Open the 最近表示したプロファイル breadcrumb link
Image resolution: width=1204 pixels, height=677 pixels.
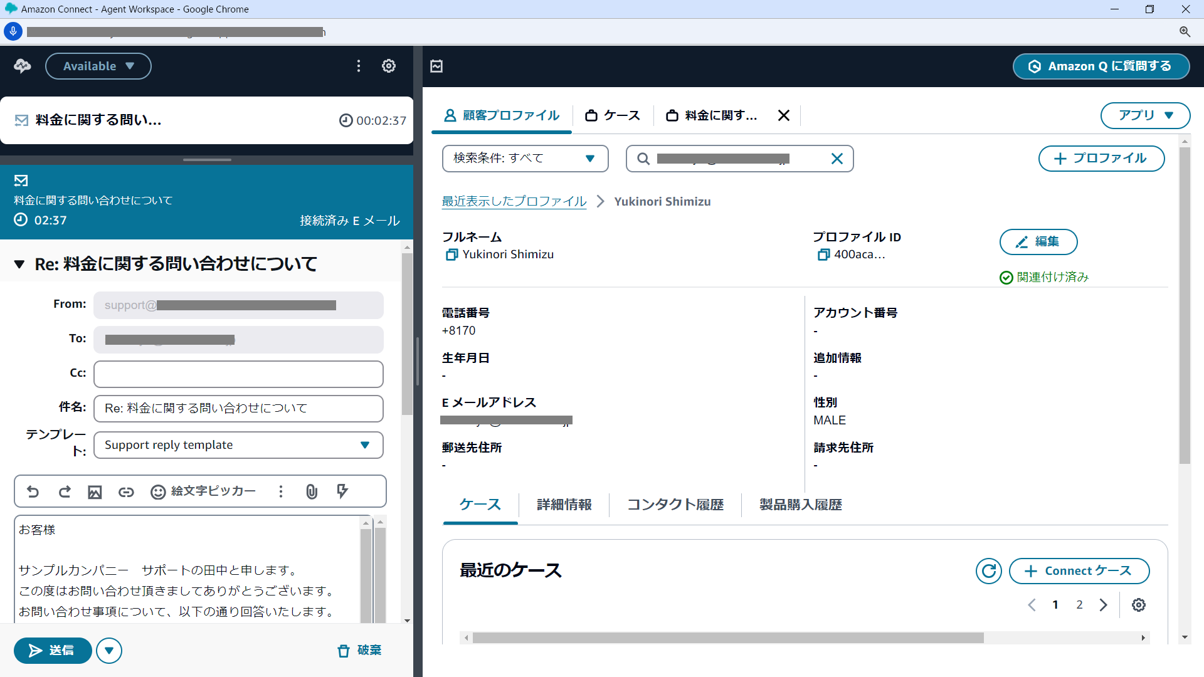[514, 201]
